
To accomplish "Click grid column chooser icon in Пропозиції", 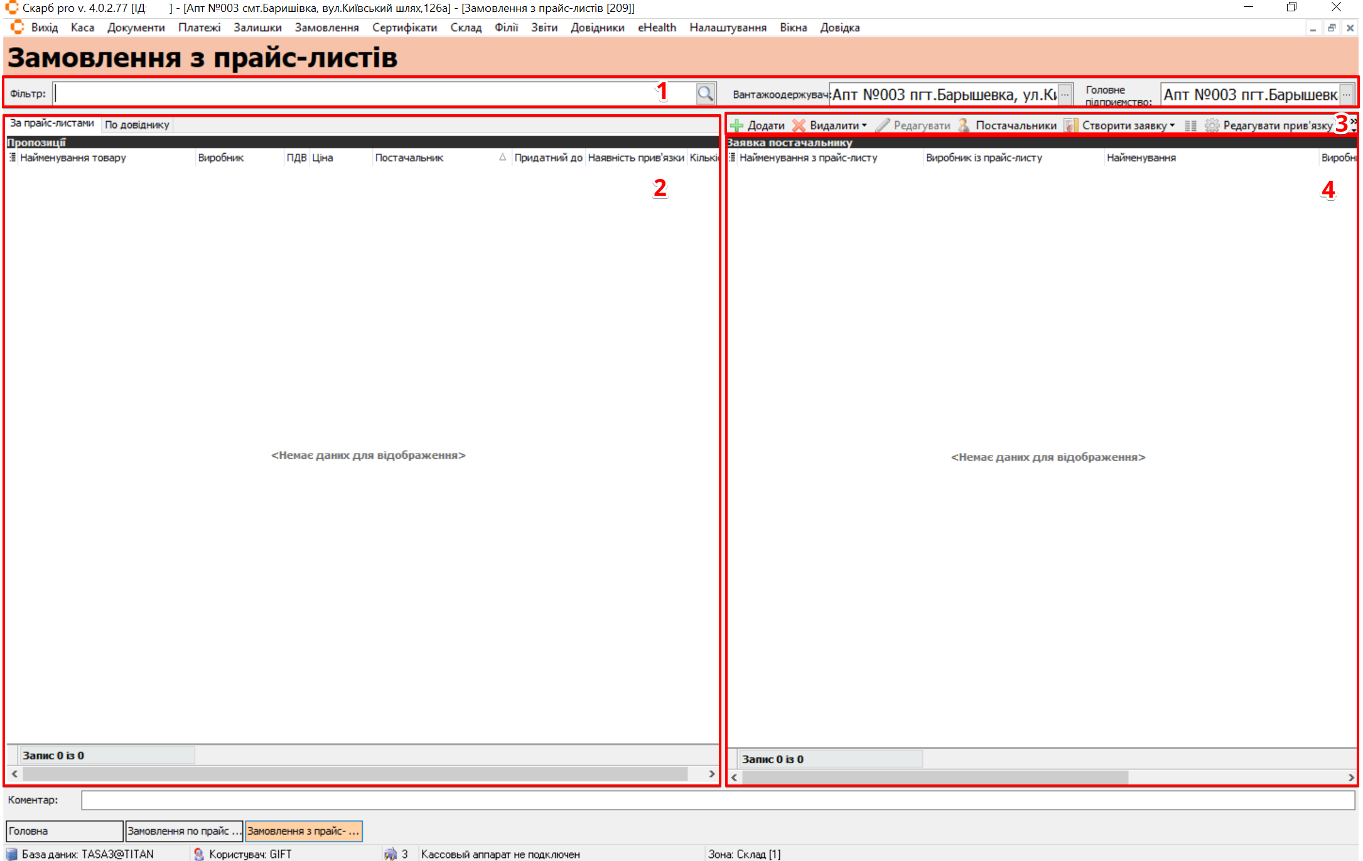I will [12, 158].
